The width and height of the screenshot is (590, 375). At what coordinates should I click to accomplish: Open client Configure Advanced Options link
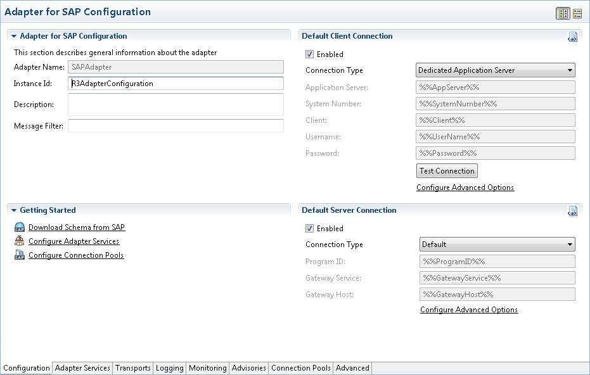465,187
